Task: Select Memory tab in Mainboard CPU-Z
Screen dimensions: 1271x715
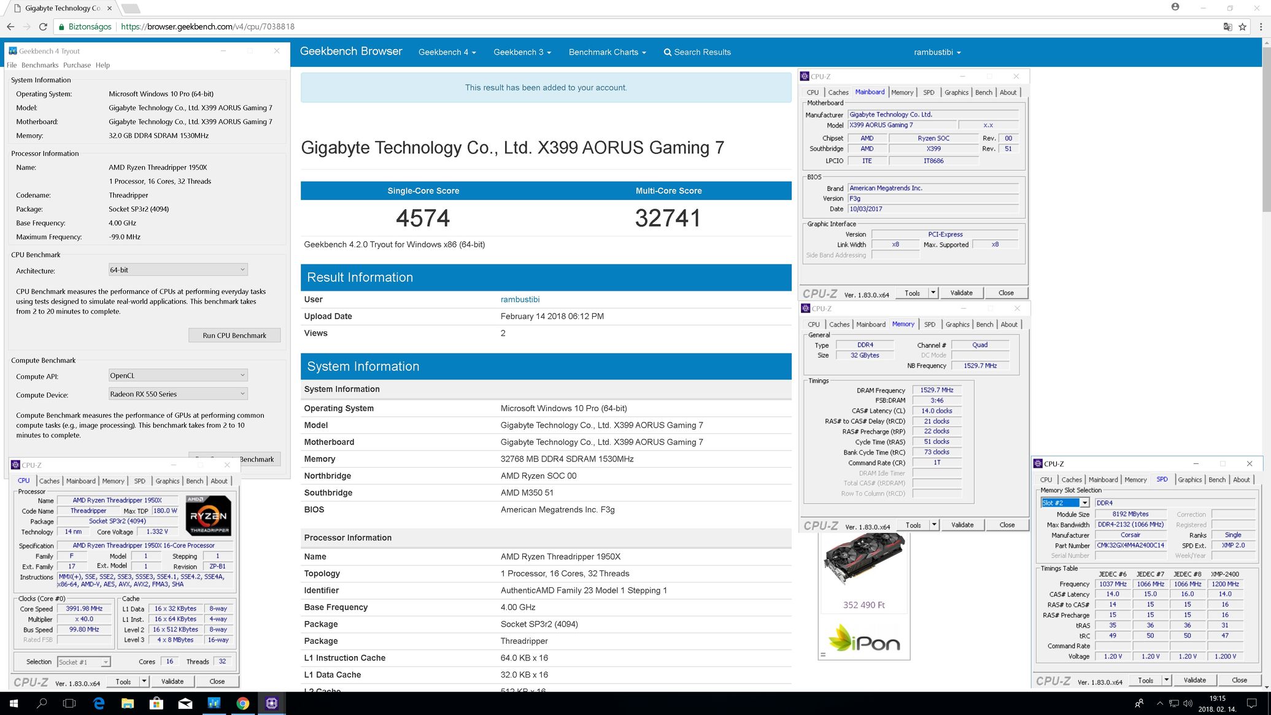Action: (902, 93)
